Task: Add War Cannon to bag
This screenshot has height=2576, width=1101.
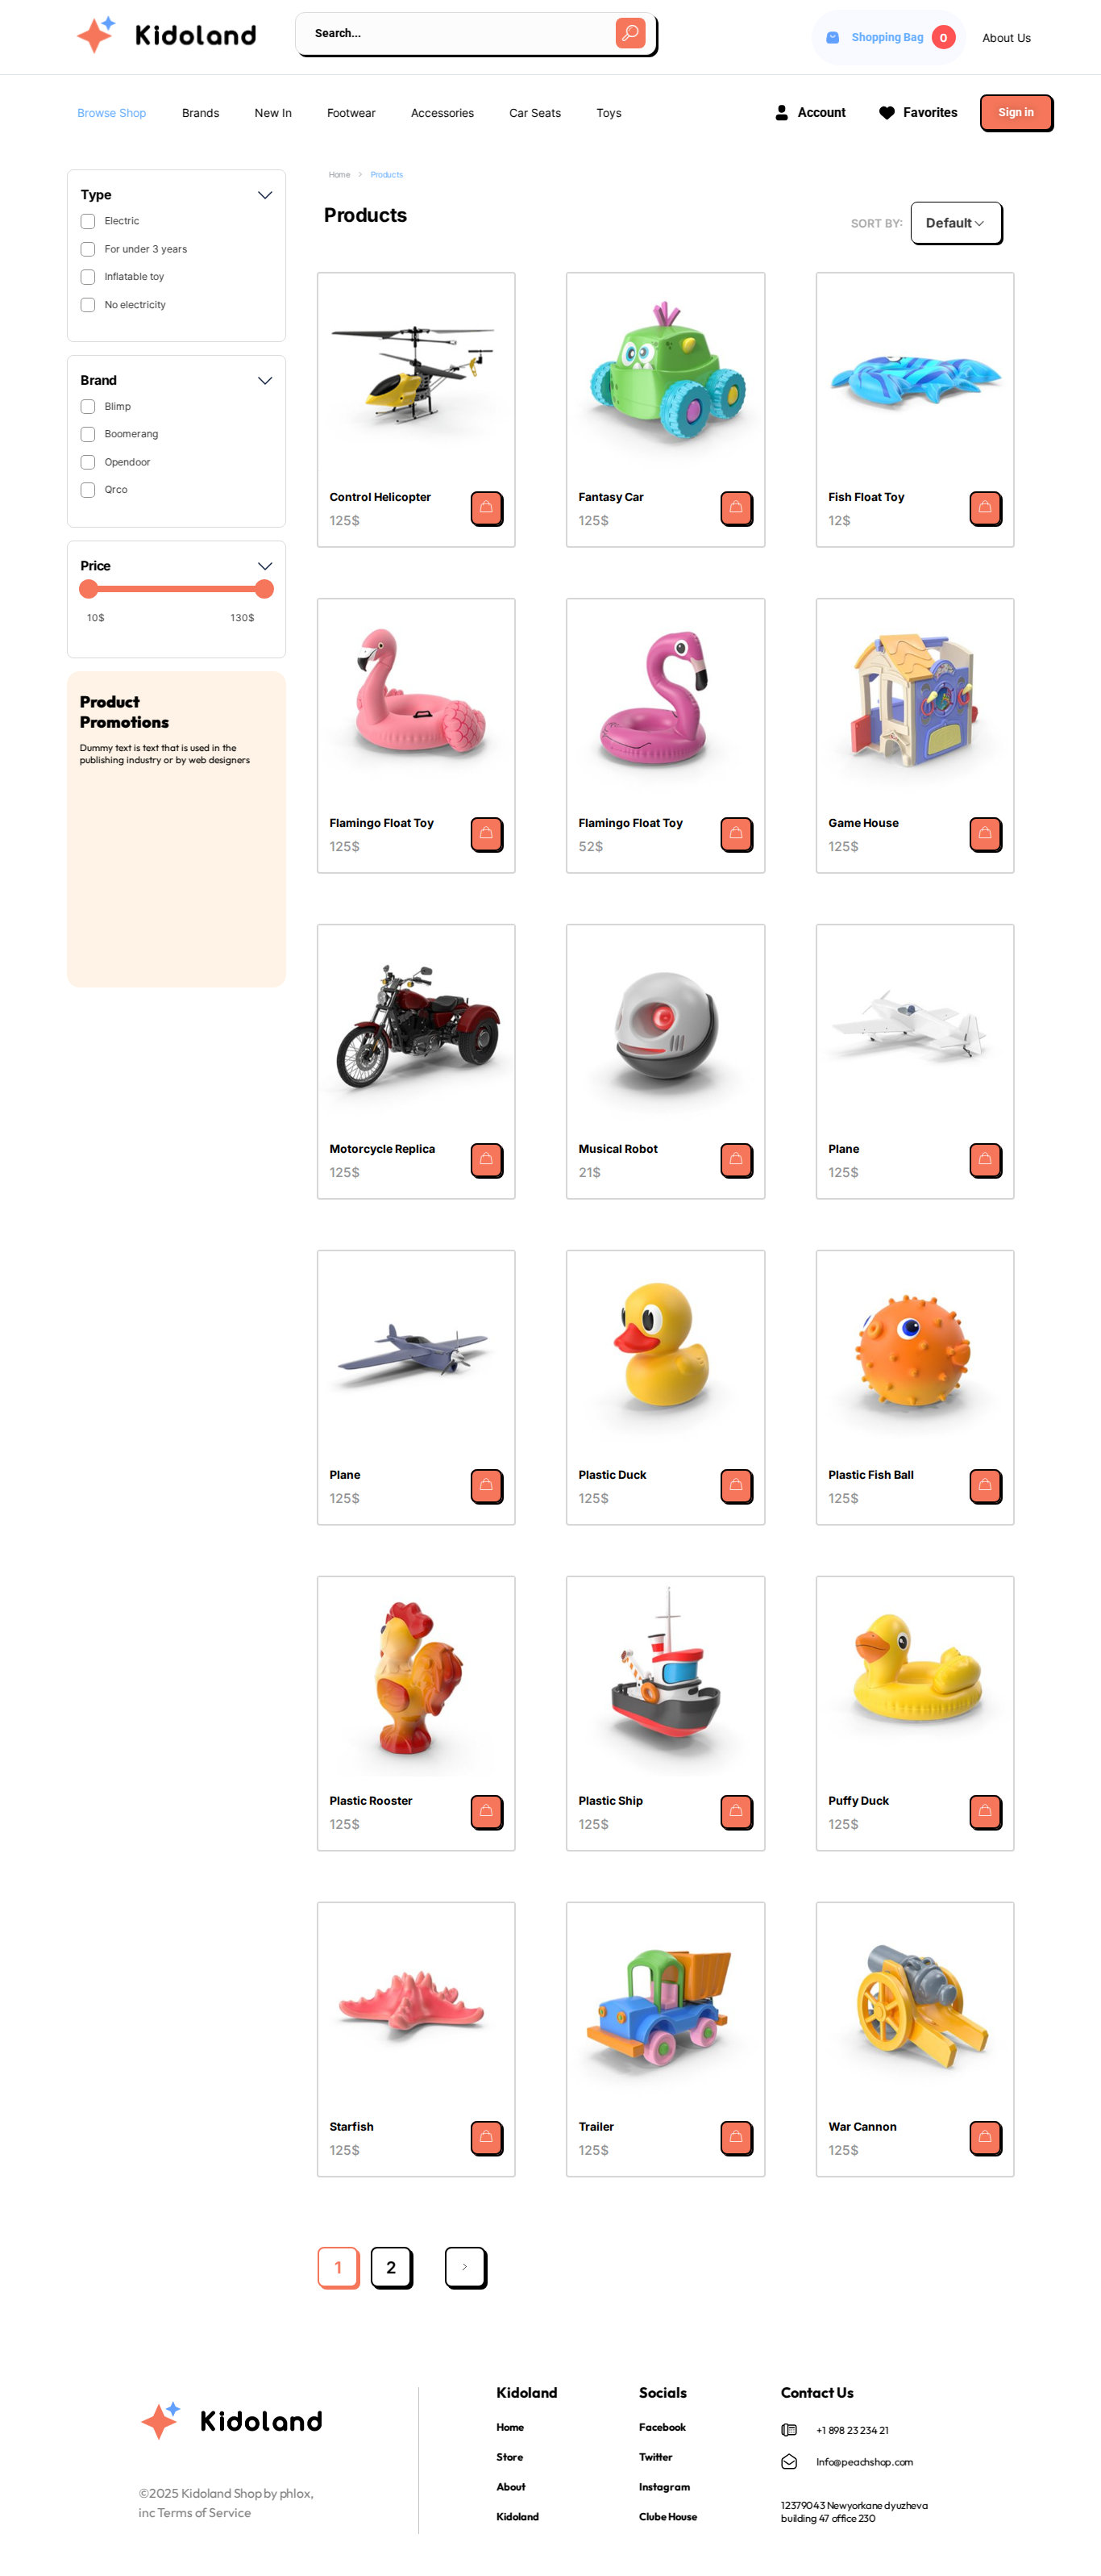Action: (x=984, y=2138)
